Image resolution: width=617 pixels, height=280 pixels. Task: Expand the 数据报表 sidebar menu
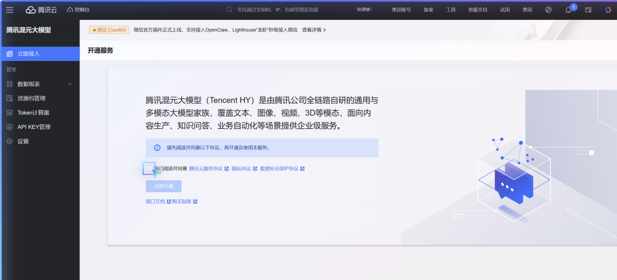coord(70,84)
